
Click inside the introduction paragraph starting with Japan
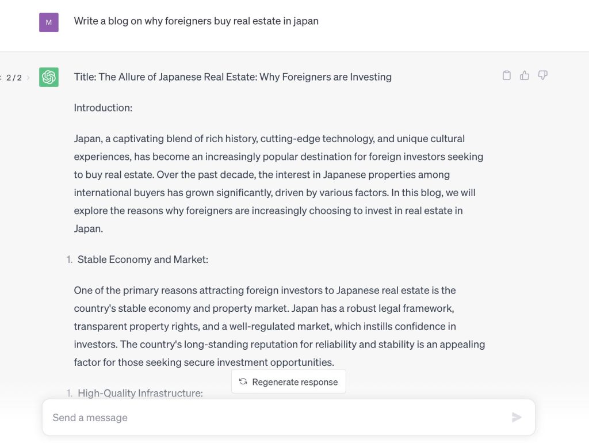(279, 184)
